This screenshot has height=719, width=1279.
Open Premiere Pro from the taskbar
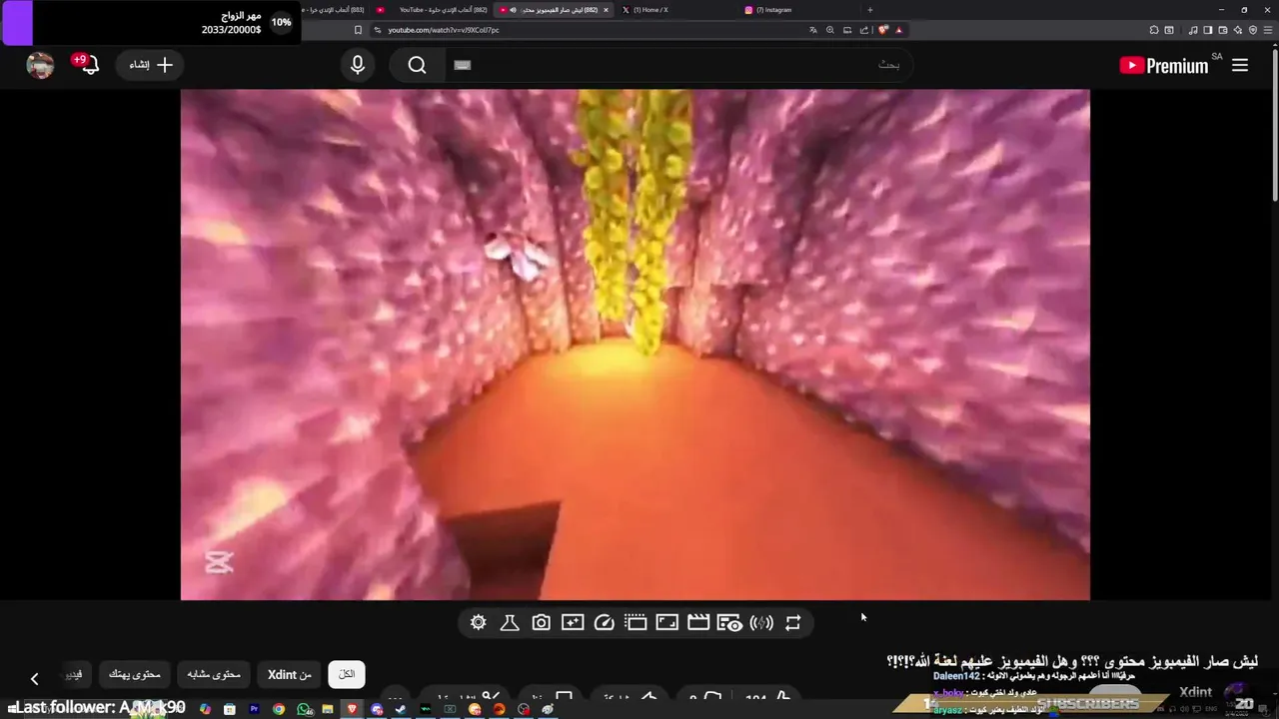(x=254, y=709)
